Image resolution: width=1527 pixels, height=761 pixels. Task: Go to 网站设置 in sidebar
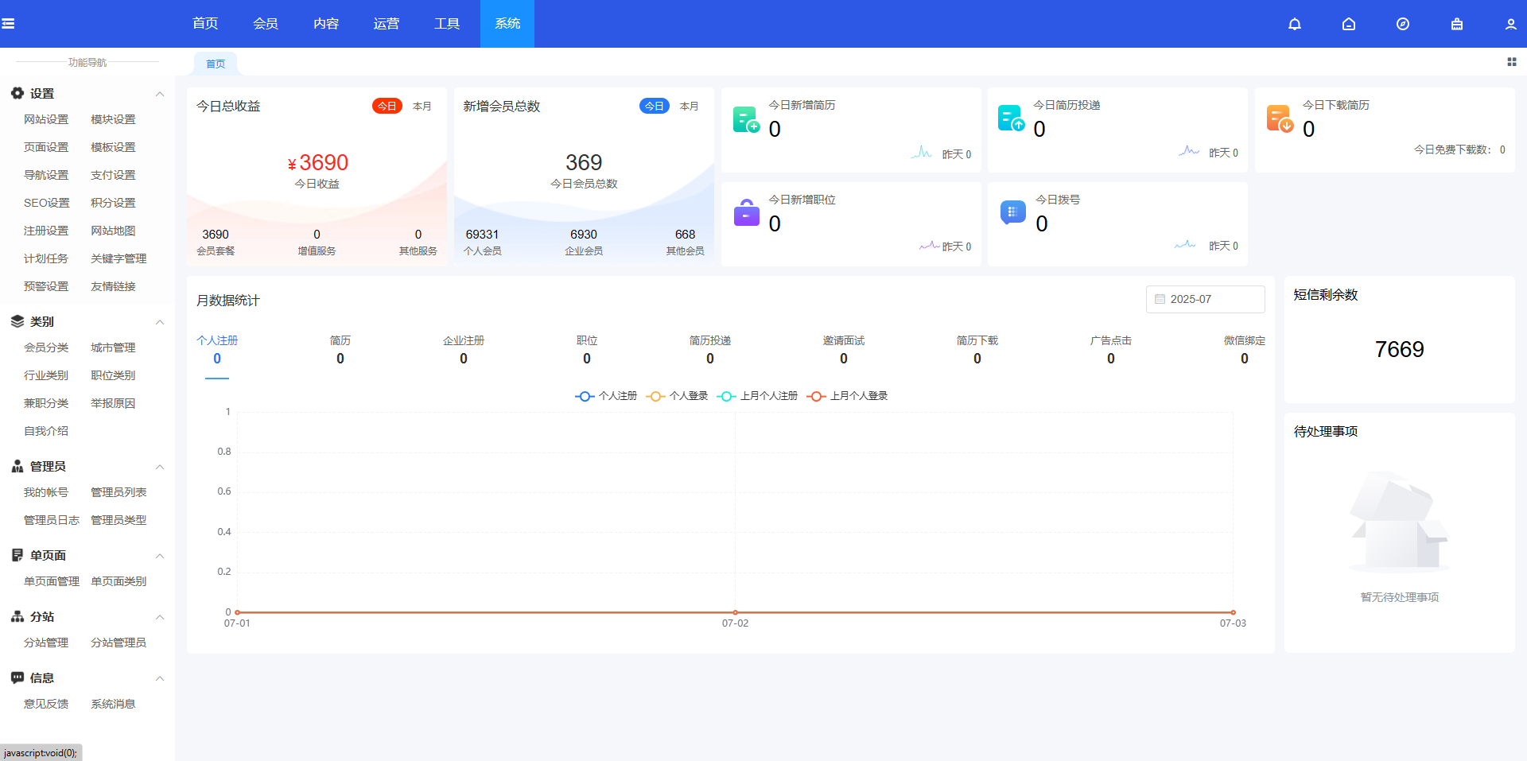tap(46, 119)
